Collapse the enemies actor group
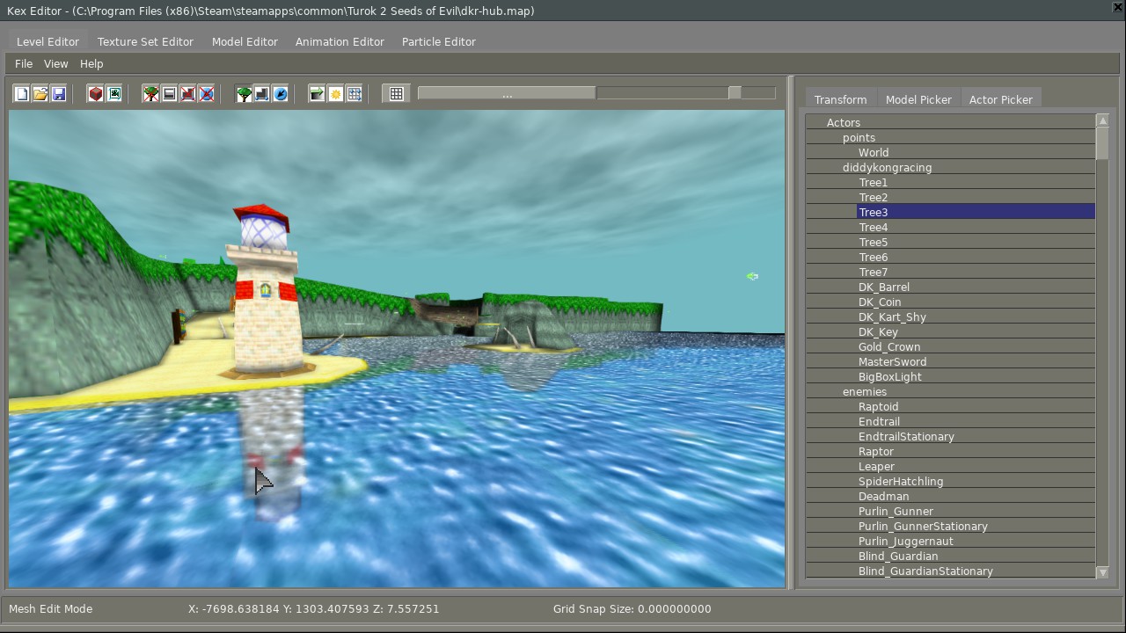Image resolution: width=1126 pixels, height=633 pixels. tap(864, 391)
